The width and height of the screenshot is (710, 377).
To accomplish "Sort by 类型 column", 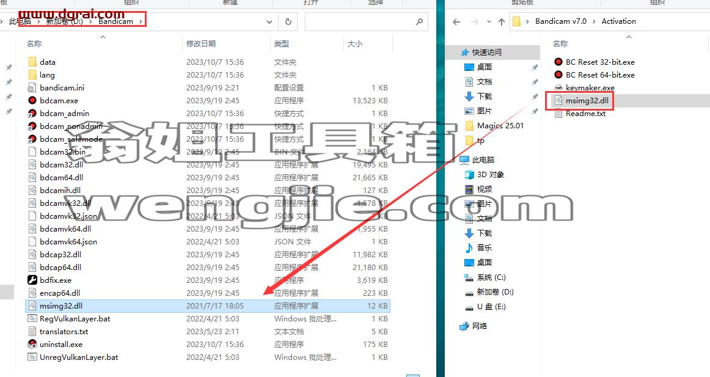I will [x=282, y=43].
